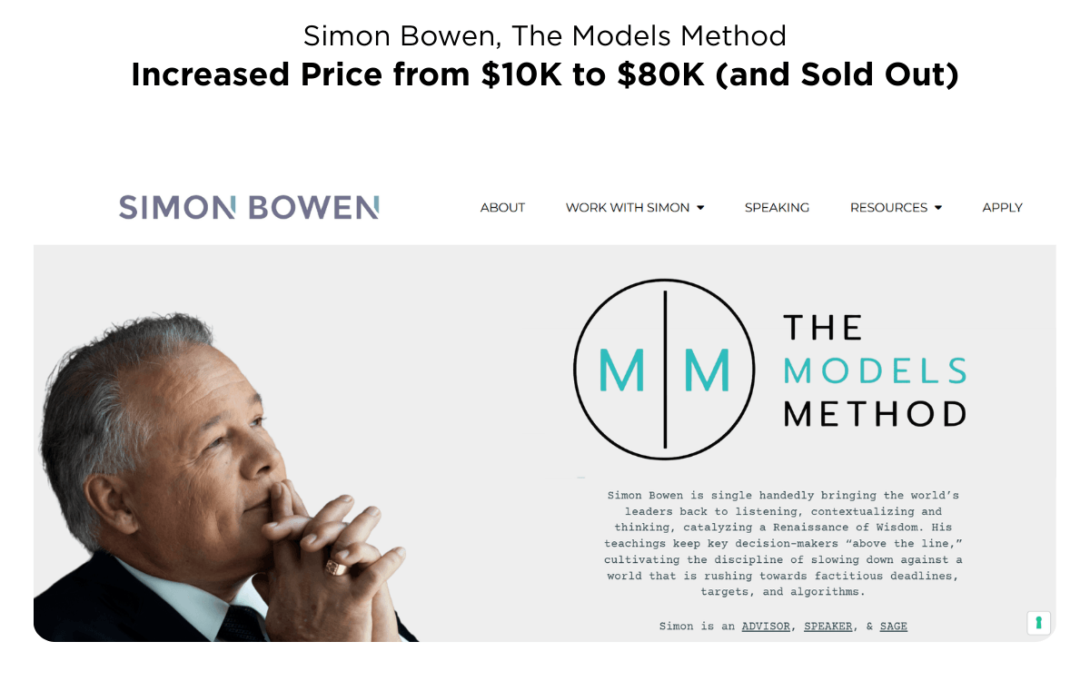Click the teal word MODELS
Viewport: 1090px width, 681px height.
[x=874, y=370]
